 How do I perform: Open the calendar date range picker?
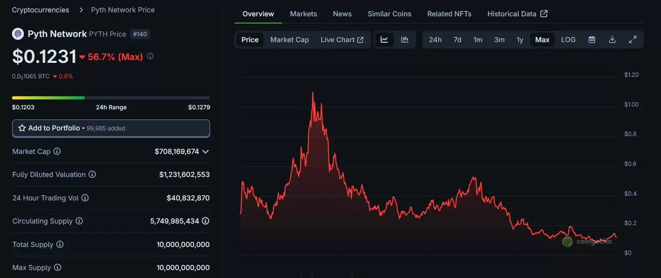592,40
